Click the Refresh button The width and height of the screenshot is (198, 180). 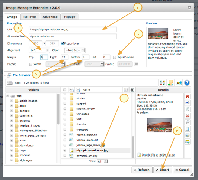coord(142,170)
